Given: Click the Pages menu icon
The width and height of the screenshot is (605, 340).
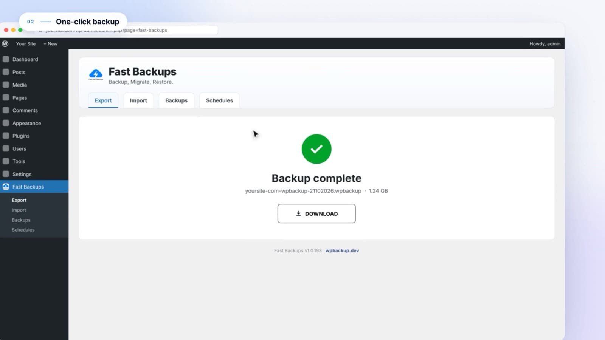Looking at the screenshot, I should (6, 97).
